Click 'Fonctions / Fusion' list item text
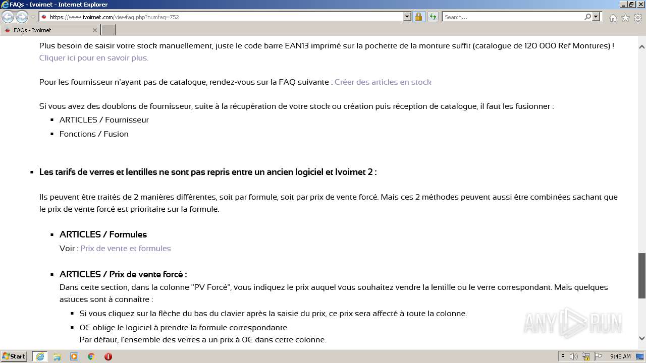The width and height of the screenshot is (646, 363). (x=94, y=134)
